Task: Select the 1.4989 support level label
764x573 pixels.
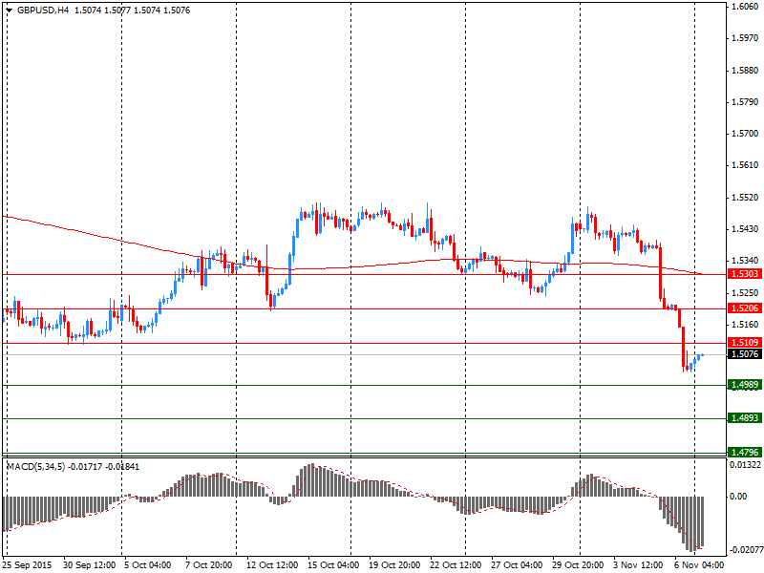Action: 744,385
